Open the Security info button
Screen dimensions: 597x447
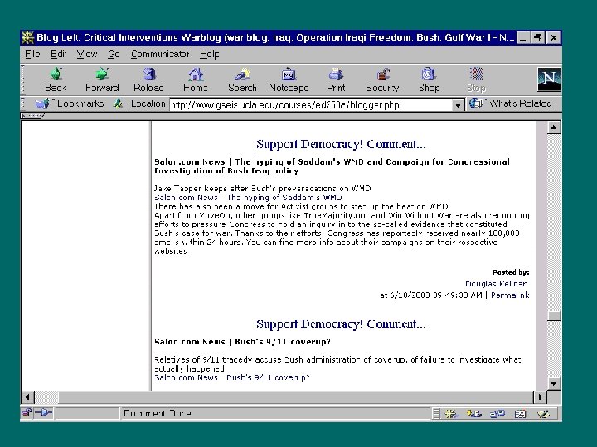click(382, 79)
